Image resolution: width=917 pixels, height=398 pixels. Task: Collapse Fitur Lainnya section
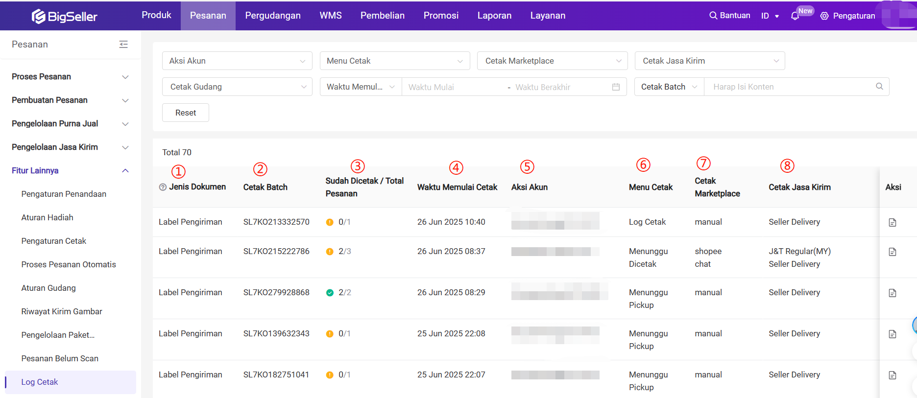tap(70, 171)
